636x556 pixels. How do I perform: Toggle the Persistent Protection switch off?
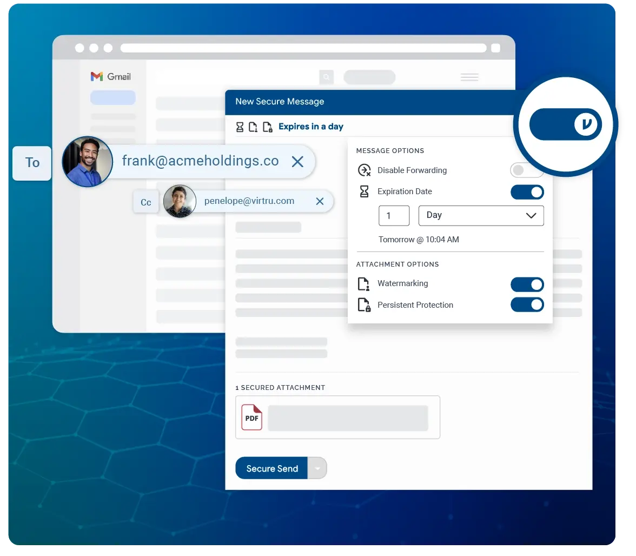[527, 305]
